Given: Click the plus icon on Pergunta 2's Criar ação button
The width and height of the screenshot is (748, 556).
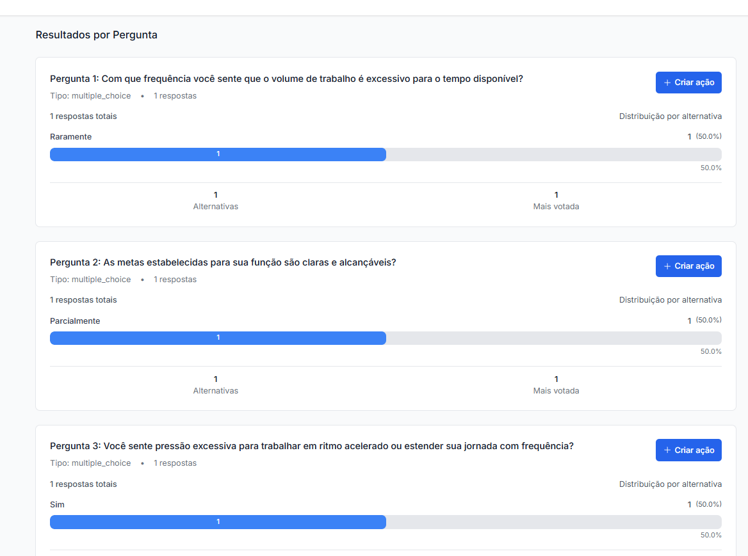Looking at the screenshot, I should pyautogui.click(x=666, y=266).
